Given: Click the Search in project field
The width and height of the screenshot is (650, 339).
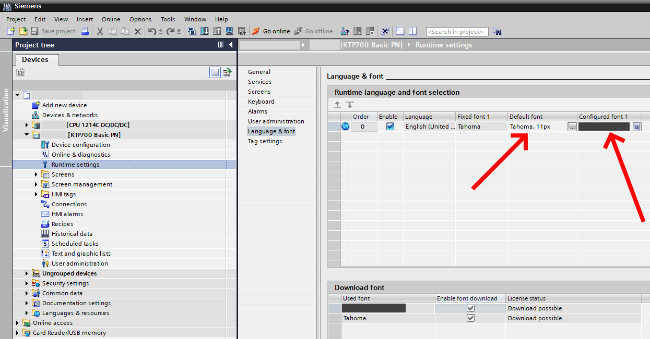Looking at the screenshot, I should 457,32.
